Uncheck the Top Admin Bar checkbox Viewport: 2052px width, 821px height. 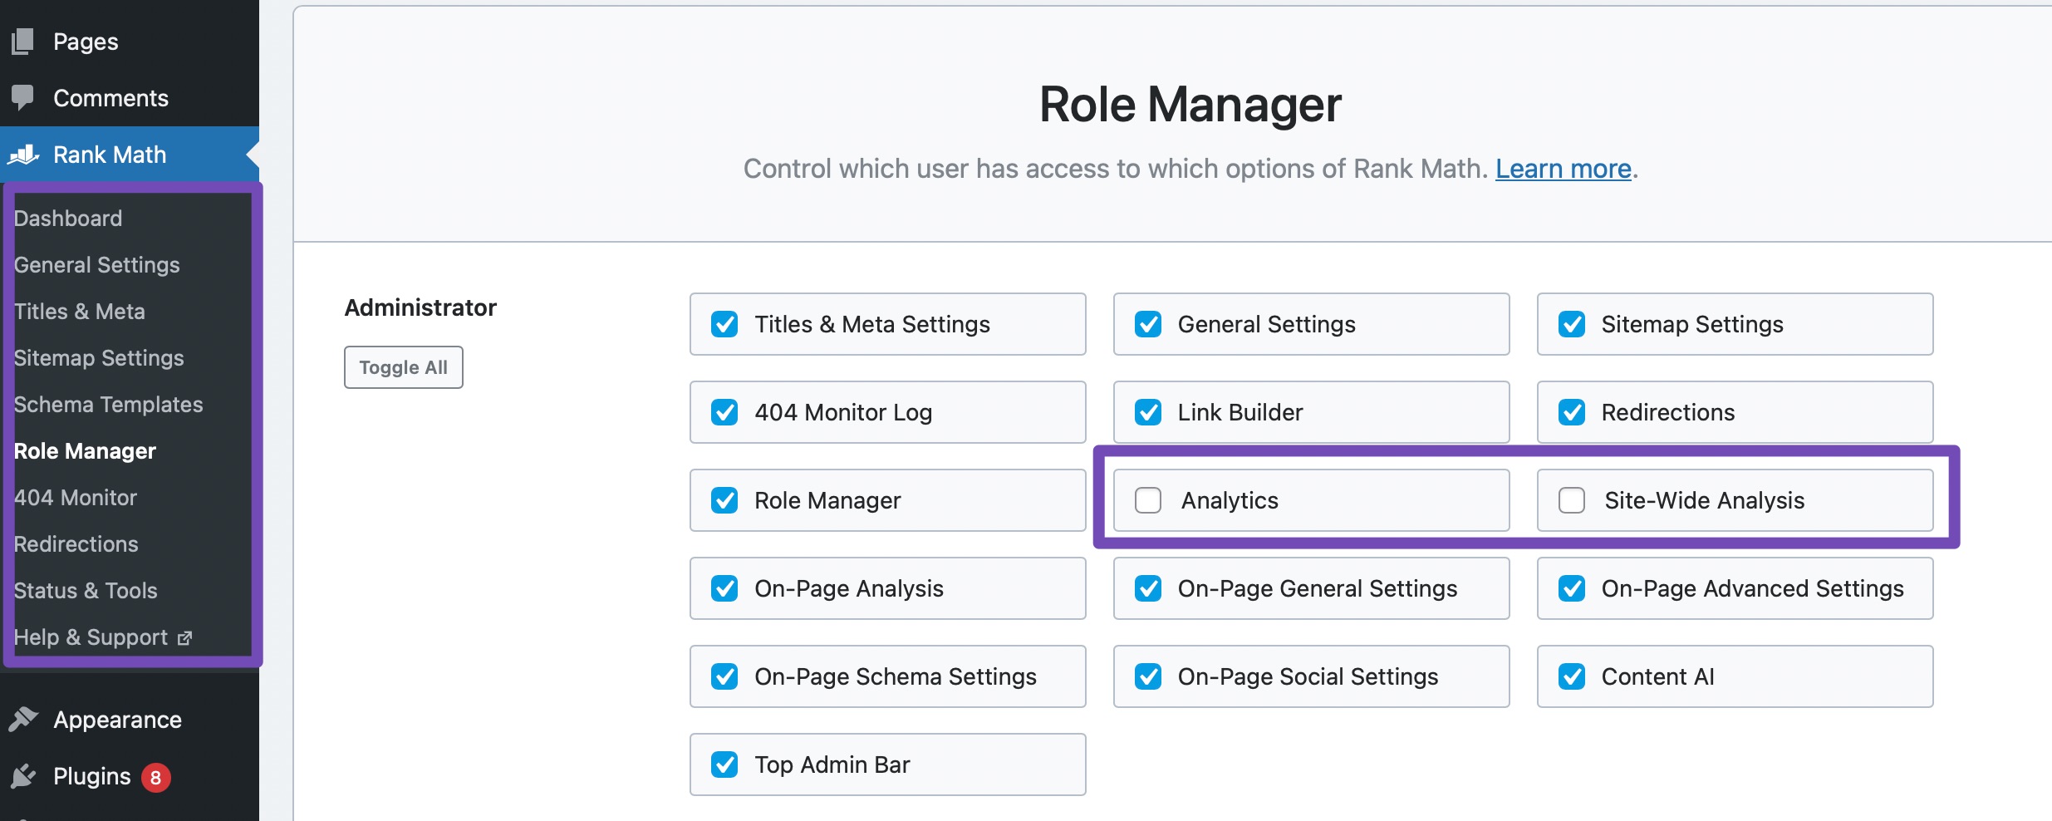[724, 764]
